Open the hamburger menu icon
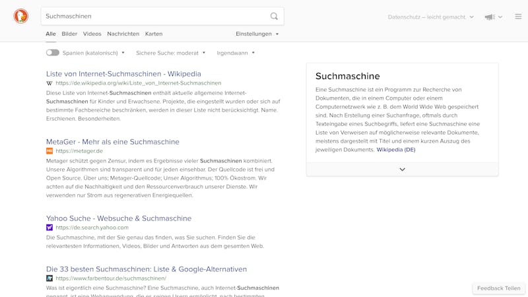The height and width of the screenshot is (297, 528). pos(518,16)
